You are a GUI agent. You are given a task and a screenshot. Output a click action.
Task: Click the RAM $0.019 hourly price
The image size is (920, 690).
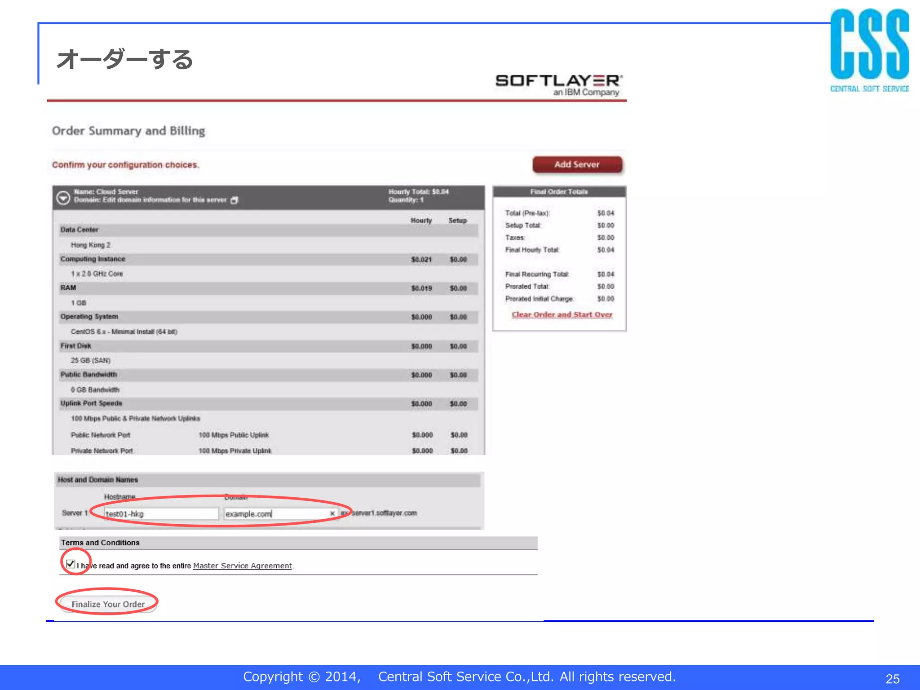click(421, 288)
